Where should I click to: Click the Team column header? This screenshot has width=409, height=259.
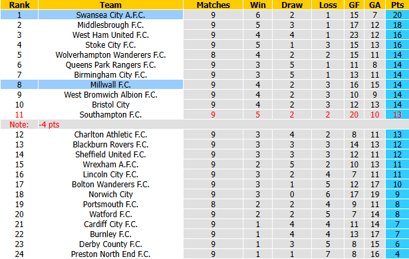[x=110, y=5]
